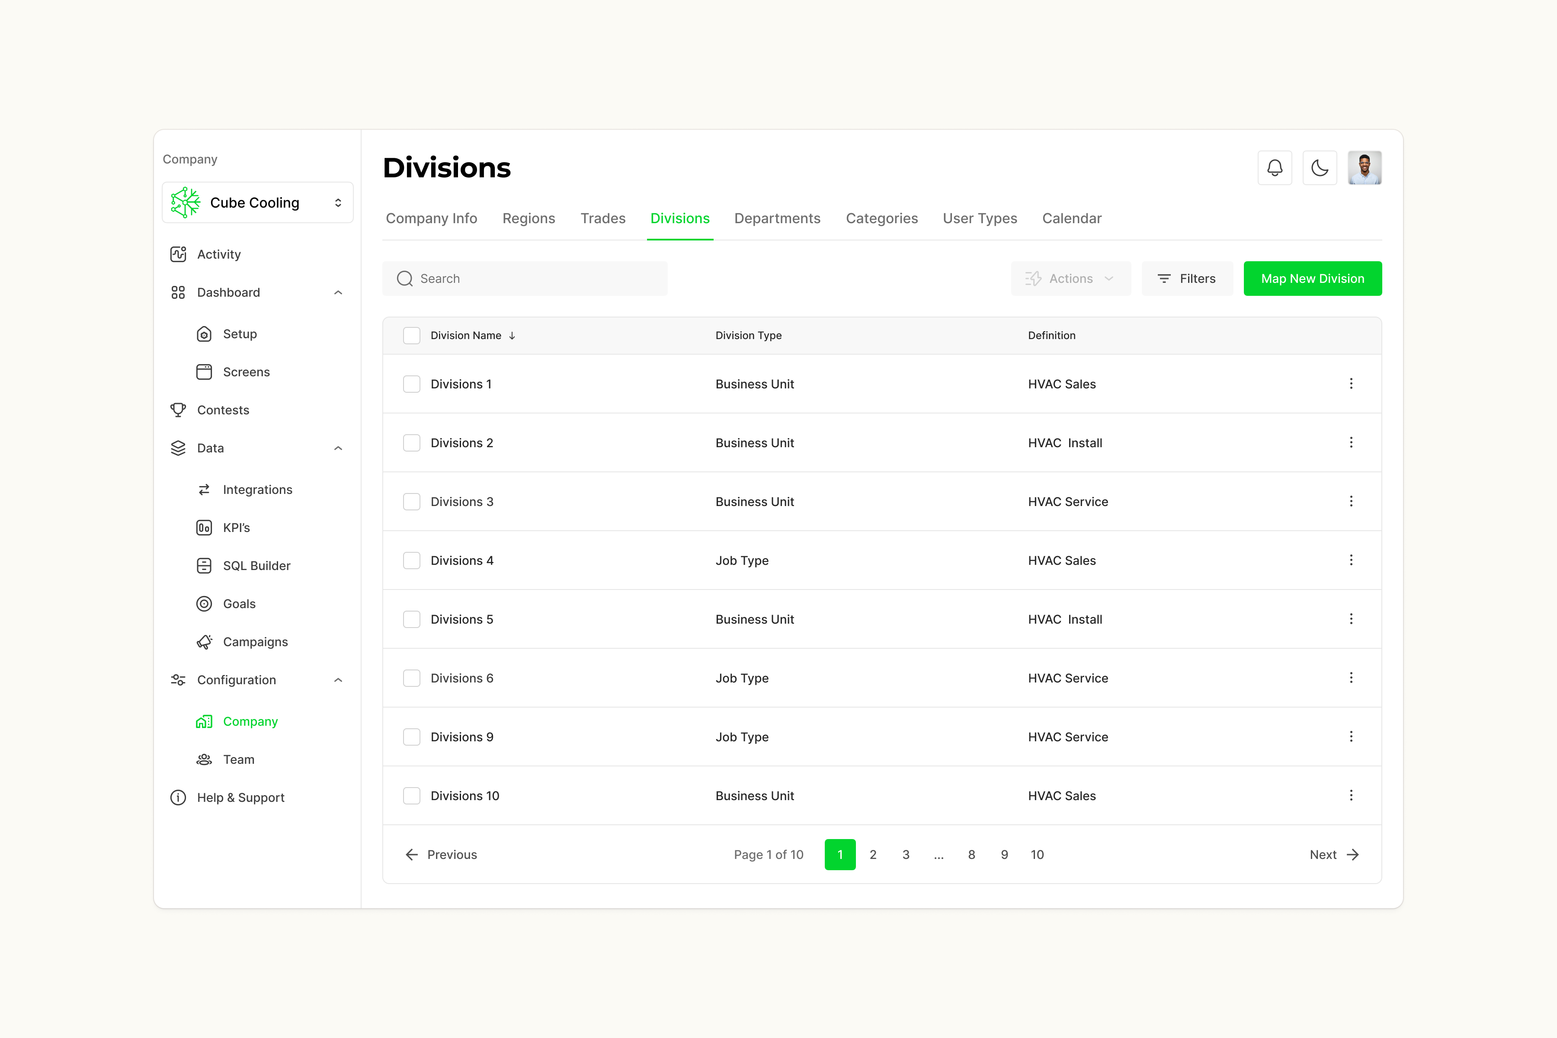Click the Definition column header

(1052, 336)
